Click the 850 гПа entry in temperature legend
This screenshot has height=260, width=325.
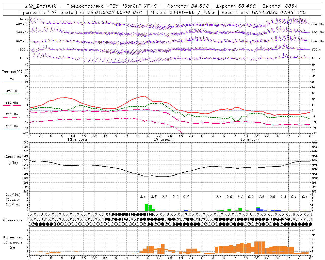coord(12,103)
